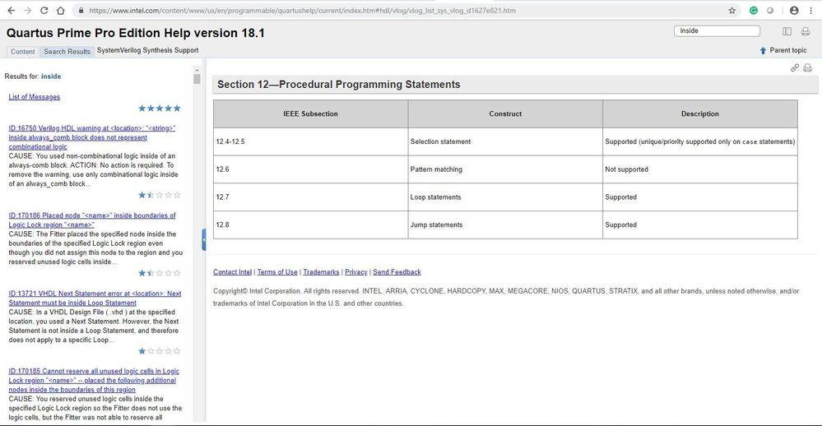
Task: Open ID:170185 Cannot reserve logic cells result
Action: coord(94,381)
